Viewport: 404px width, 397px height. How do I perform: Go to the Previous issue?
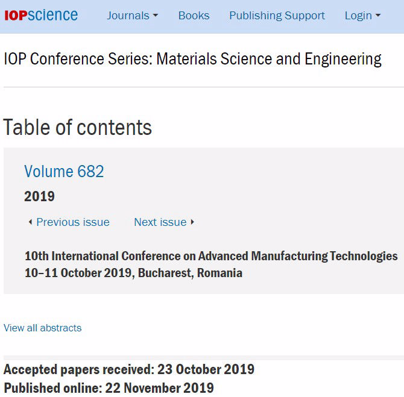click(73, 222)
